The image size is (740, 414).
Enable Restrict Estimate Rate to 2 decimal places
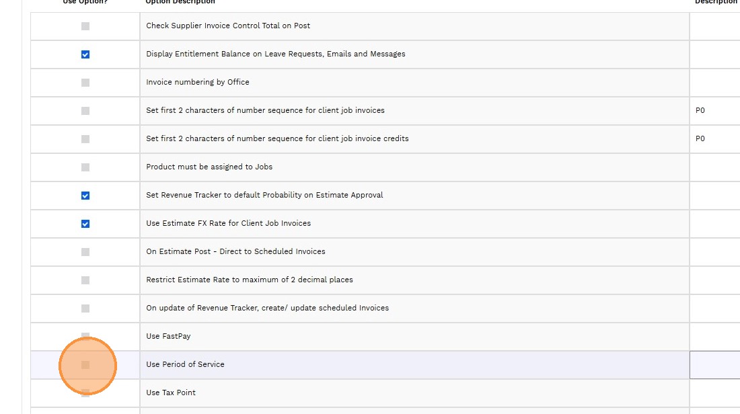(85, 280)
